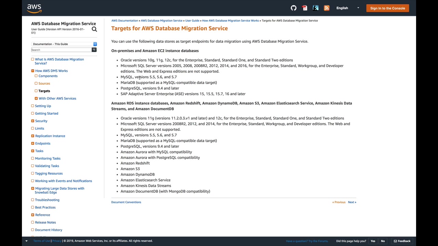Click the Amazon DocumentDB (with MongoDB compatibility) bullet
This screenshot has height=246, width=438.
click(x=165, y=191)
